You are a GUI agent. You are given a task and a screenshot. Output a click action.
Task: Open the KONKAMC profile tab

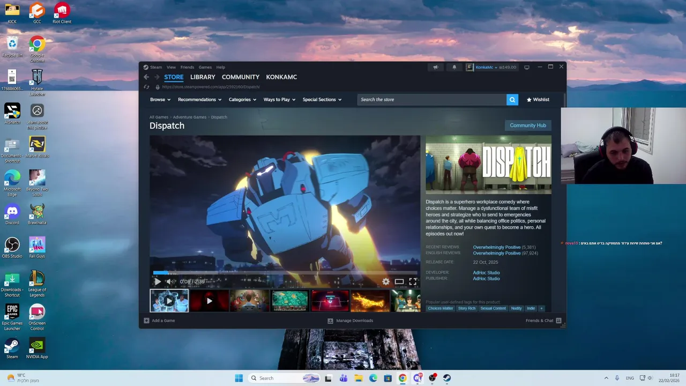point(281,77)
